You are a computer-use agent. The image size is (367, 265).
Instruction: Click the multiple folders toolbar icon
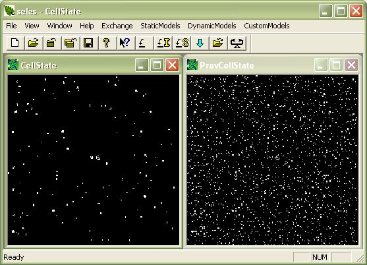(x=71, y=43)
